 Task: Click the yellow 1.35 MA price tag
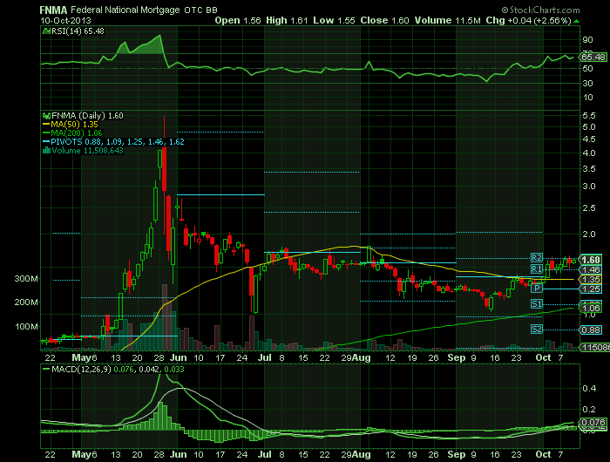coord(591,280)
